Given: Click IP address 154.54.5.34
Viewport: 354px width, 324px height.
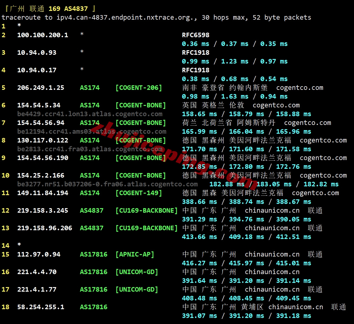Looking at the screenshot, I should coord(39,105).
